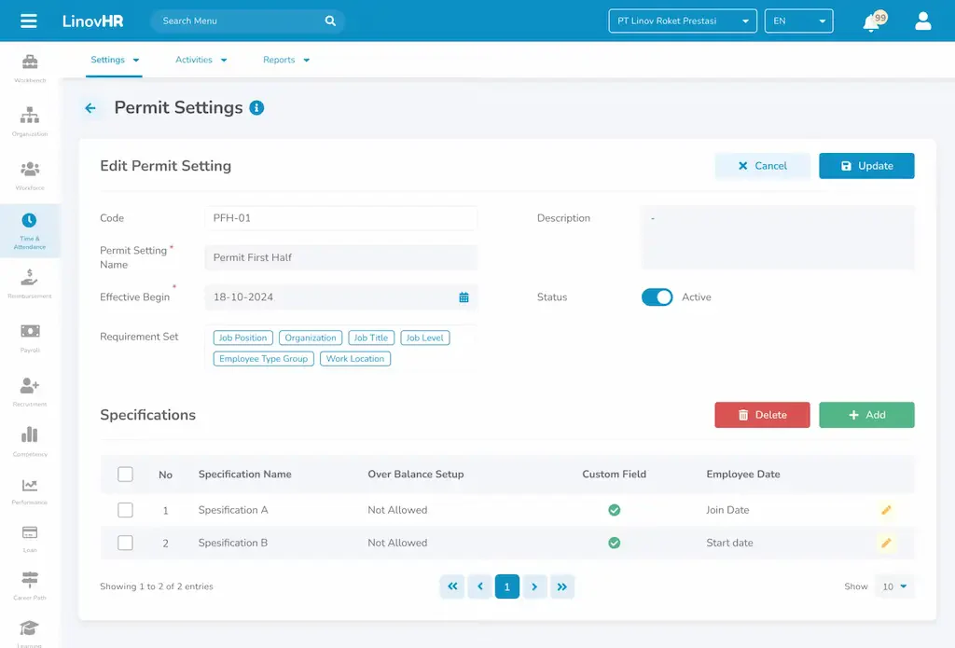955x648 pixels.
Task: Expand the Reports menu
Action: point(286,60)
